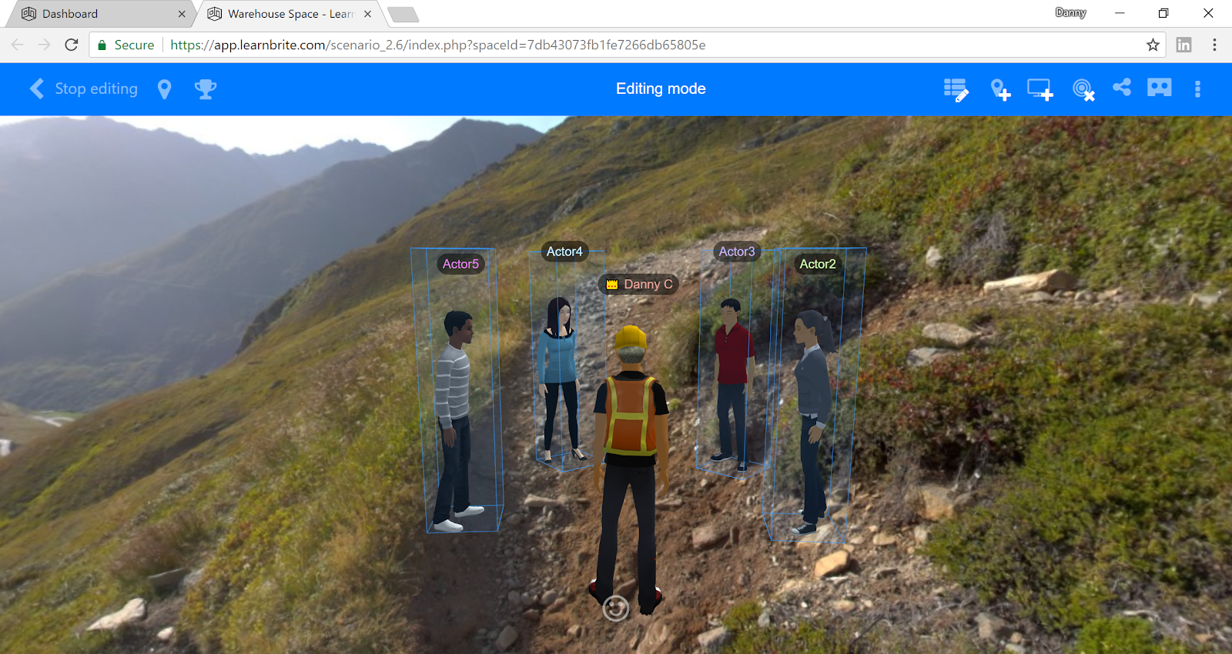
Task: Click the add location pin icon
Action: [1000, 90]
